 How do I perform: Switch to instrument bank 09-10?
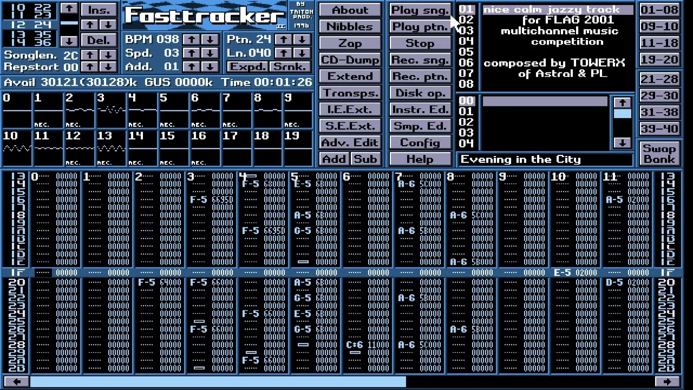pos(659,27)
